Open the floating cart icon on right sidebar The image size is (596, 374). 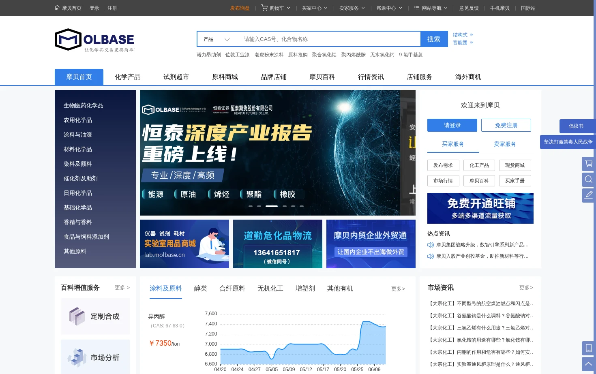(x=589, y=164)
